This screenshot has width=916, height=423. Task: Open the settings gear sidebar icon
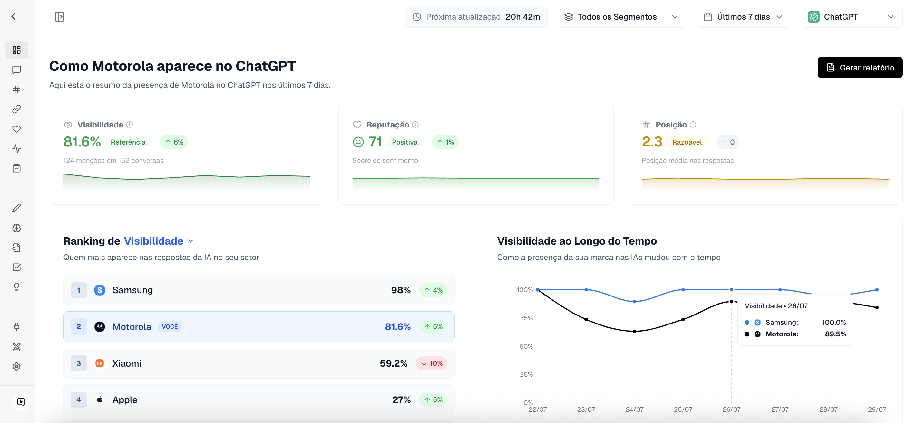[16, 366]
